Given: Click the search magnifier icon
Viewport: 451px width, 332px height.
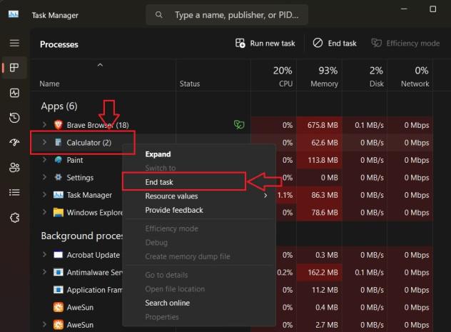Looking at the screenshot, I should pyautogui.click(x=158, y=15).
